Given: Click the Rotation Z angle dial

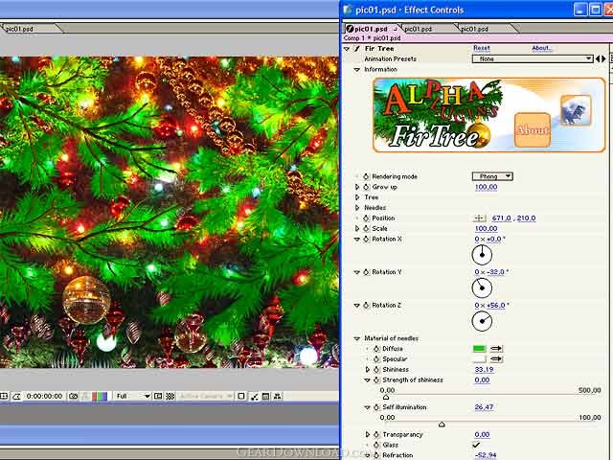Looking at the screenshot, I should point(482,321).
